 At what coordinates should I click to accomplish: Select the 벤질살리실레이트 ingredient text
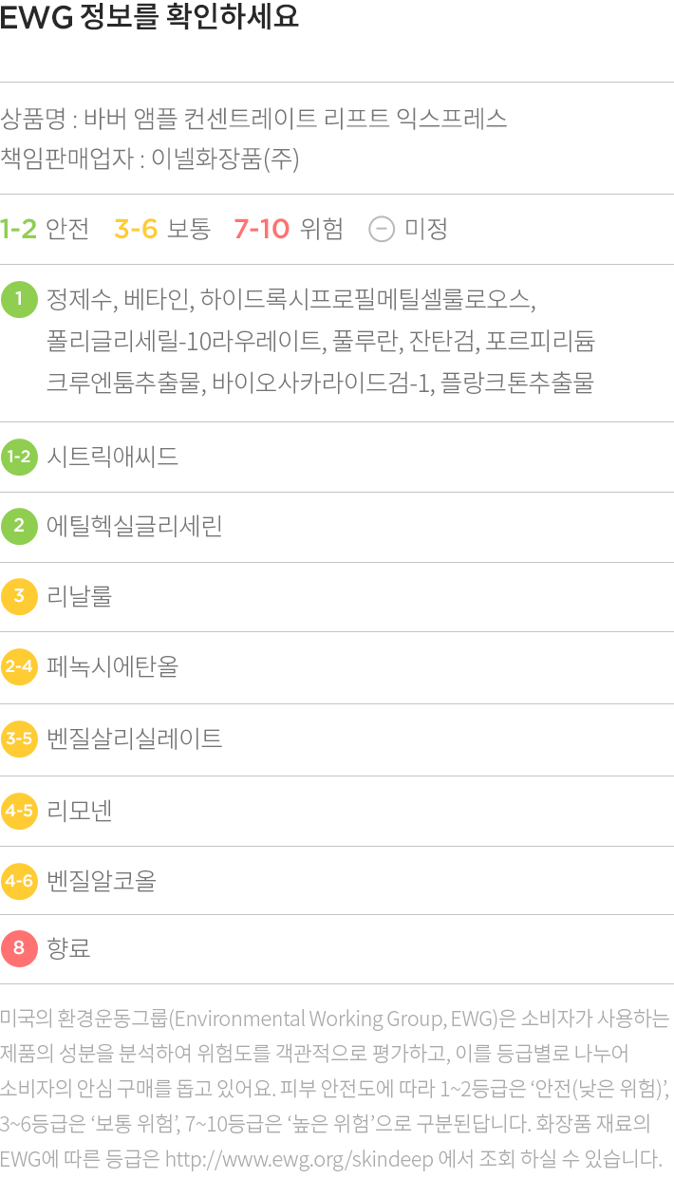point(135,739)
